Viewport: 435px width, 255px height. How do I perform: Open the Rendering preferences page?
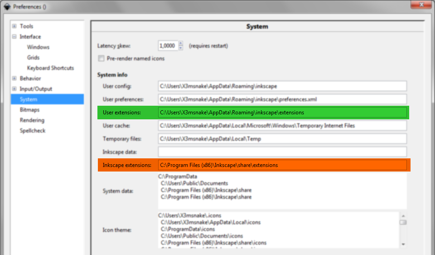pyautogui.click(x=32, y=120)
